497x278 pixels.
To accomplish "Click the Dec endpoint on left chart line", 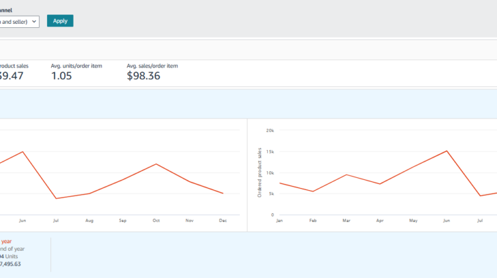I will coord(223,194).
